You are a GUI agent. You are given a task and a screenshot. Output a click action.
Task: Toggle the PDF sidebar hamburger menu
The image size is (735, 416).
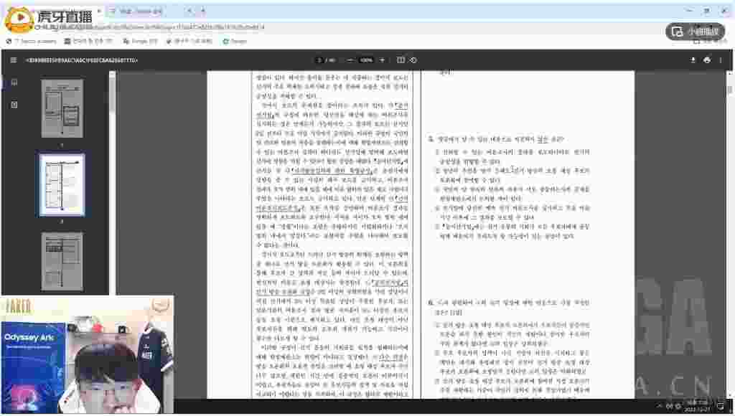[x=13, y=60]
